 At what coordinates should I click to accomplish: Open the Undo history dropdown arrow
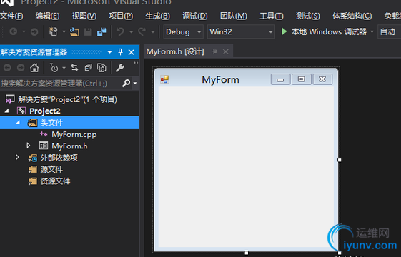coord(132,32)
